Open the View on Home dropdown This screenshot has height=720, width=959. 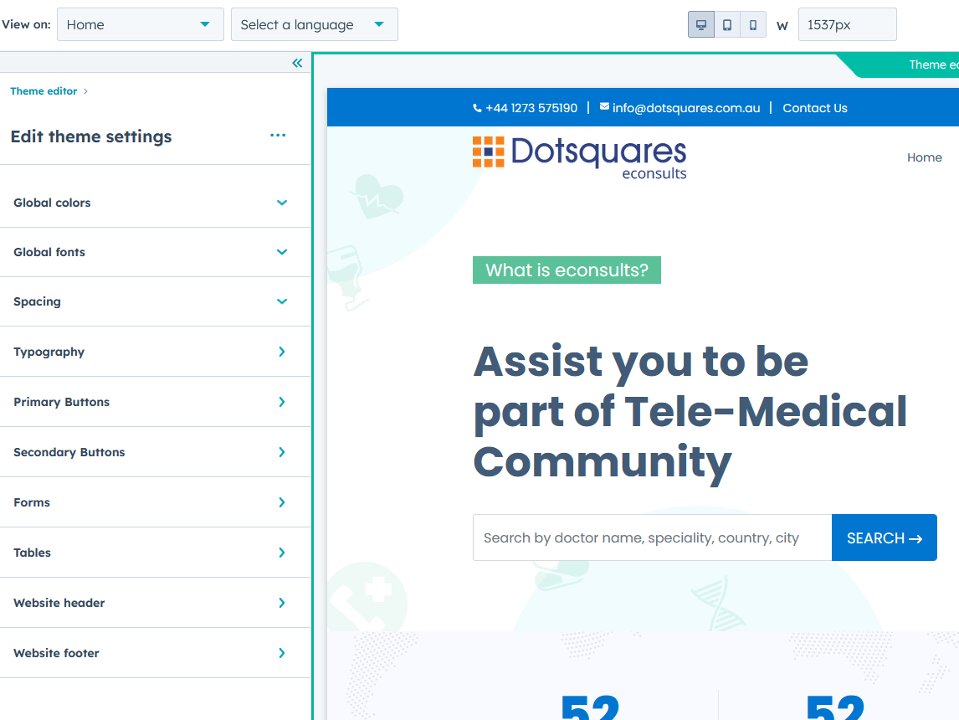tap(140, 25)
